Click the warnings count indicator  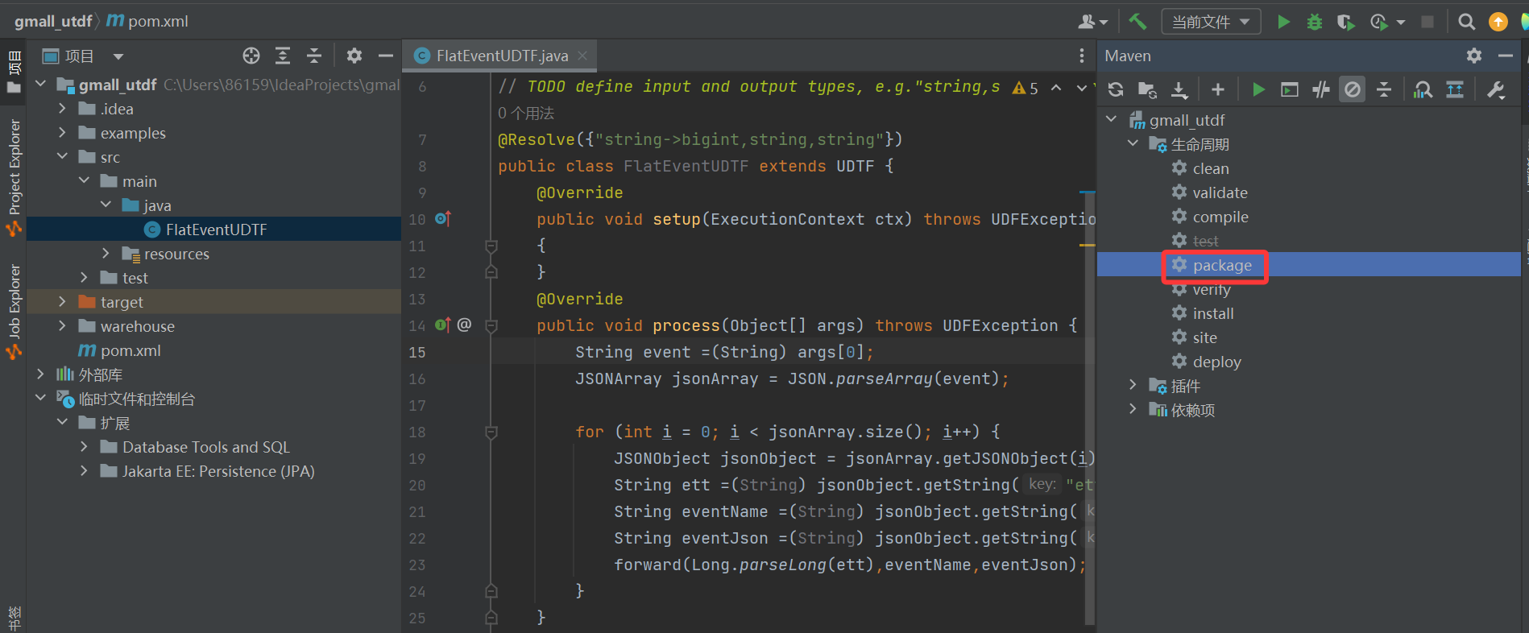[x=1026, y=87]
